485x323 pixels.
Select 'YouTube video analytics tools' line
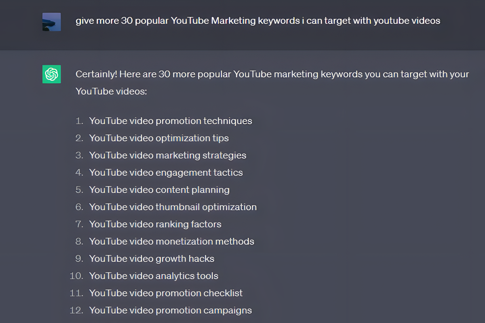click(x=154, y=276)
